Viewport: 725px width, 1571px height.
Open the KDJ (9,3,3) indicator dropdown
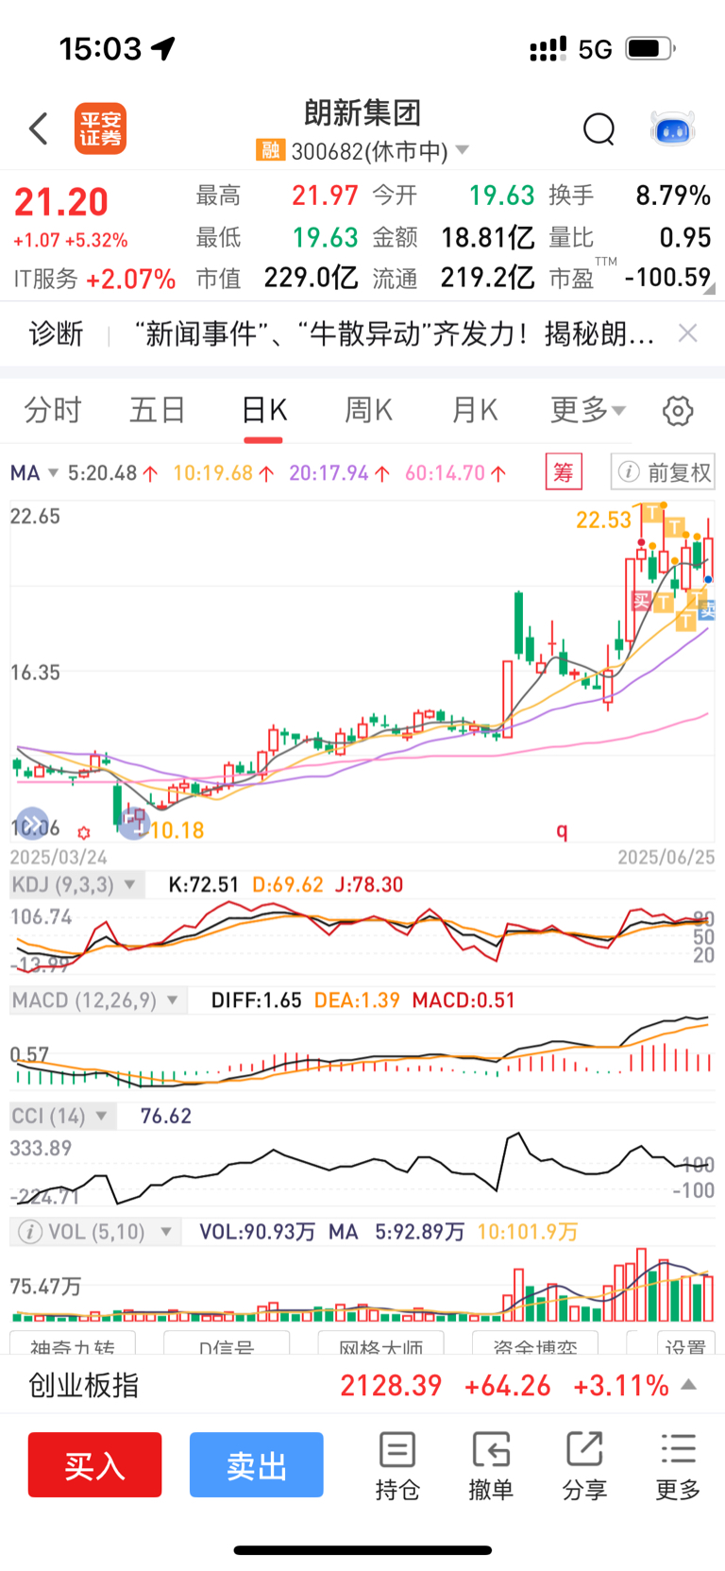(76, 885)
